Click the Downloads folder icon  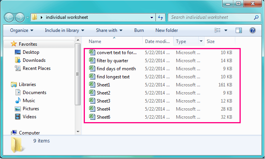tap(18, 60)
